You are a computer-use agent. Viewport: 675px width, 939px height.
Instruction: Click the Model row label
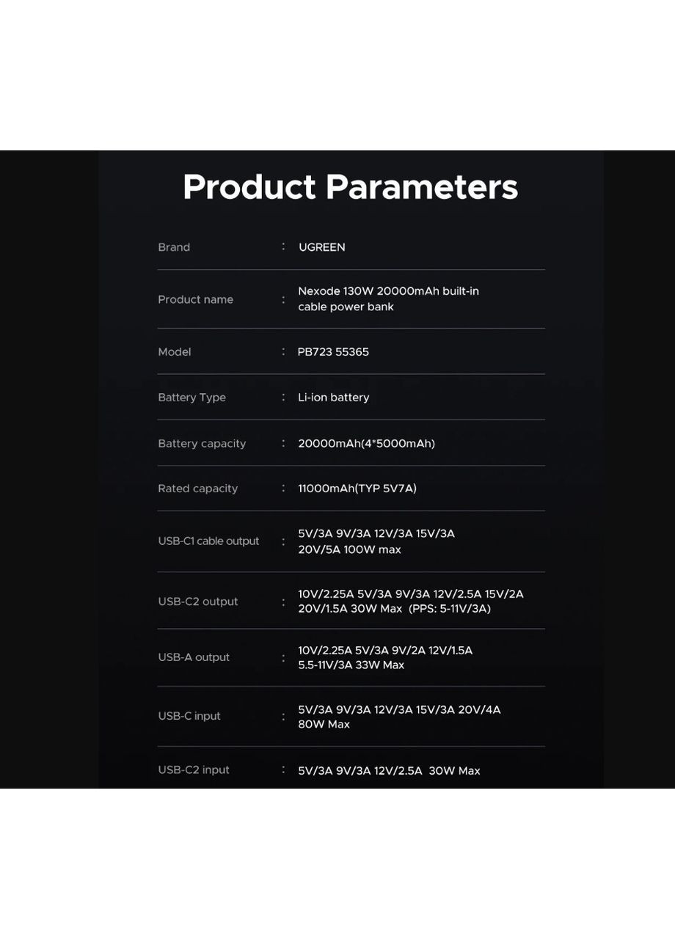(174, 352)
